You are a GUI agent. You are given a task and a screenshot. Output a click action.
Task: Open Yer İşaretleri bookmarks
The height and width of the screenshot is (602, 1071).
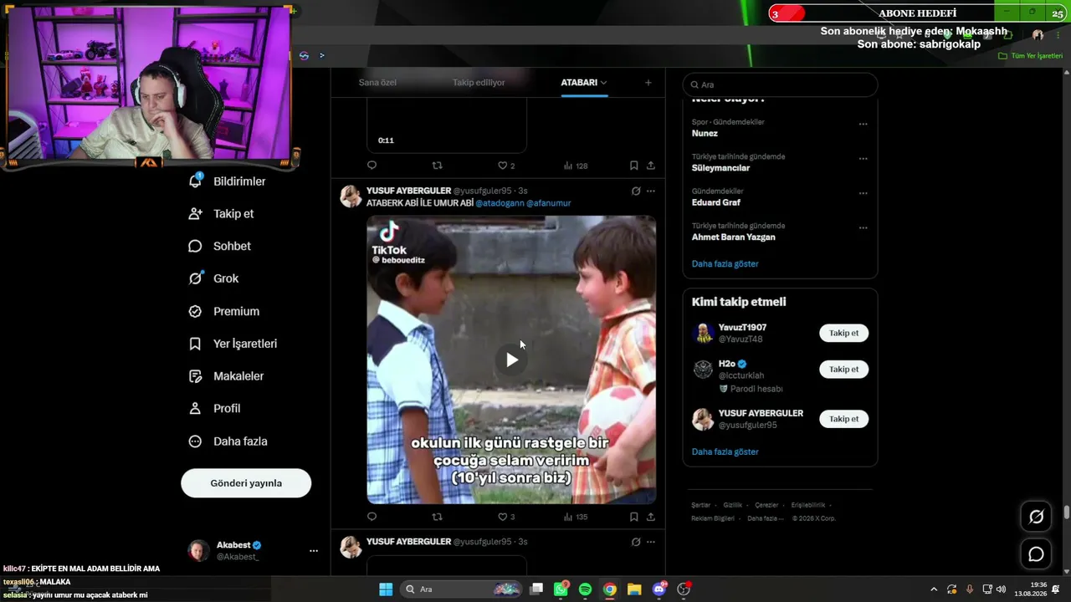[x=233, y=344]
